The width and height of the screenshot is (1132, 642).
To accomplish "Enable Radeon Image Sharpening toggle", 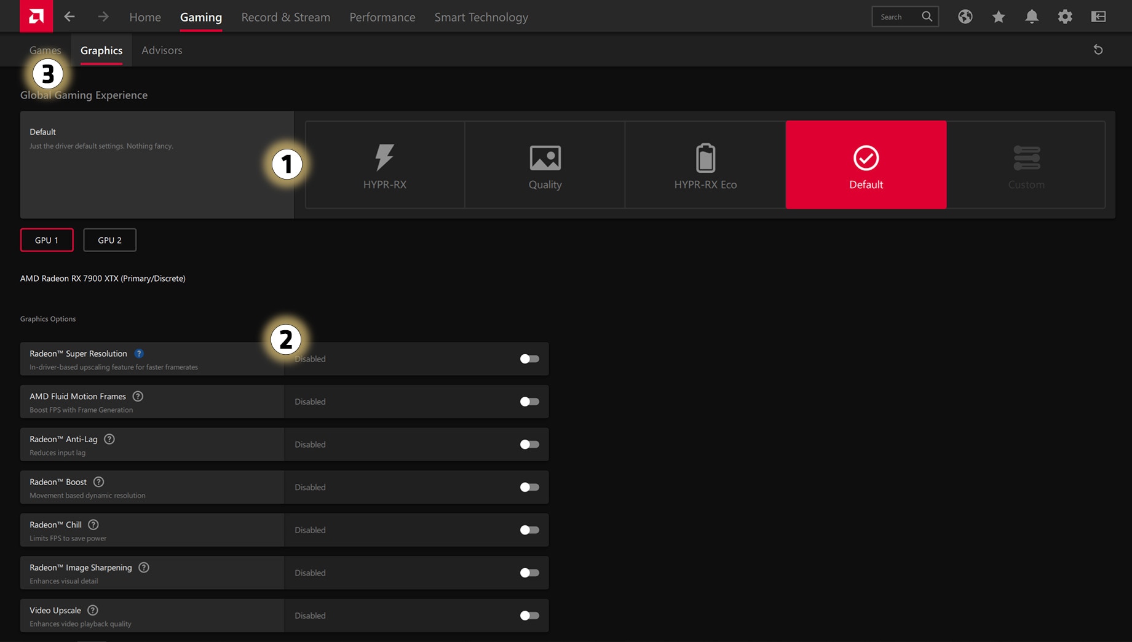I will [529, 573].
